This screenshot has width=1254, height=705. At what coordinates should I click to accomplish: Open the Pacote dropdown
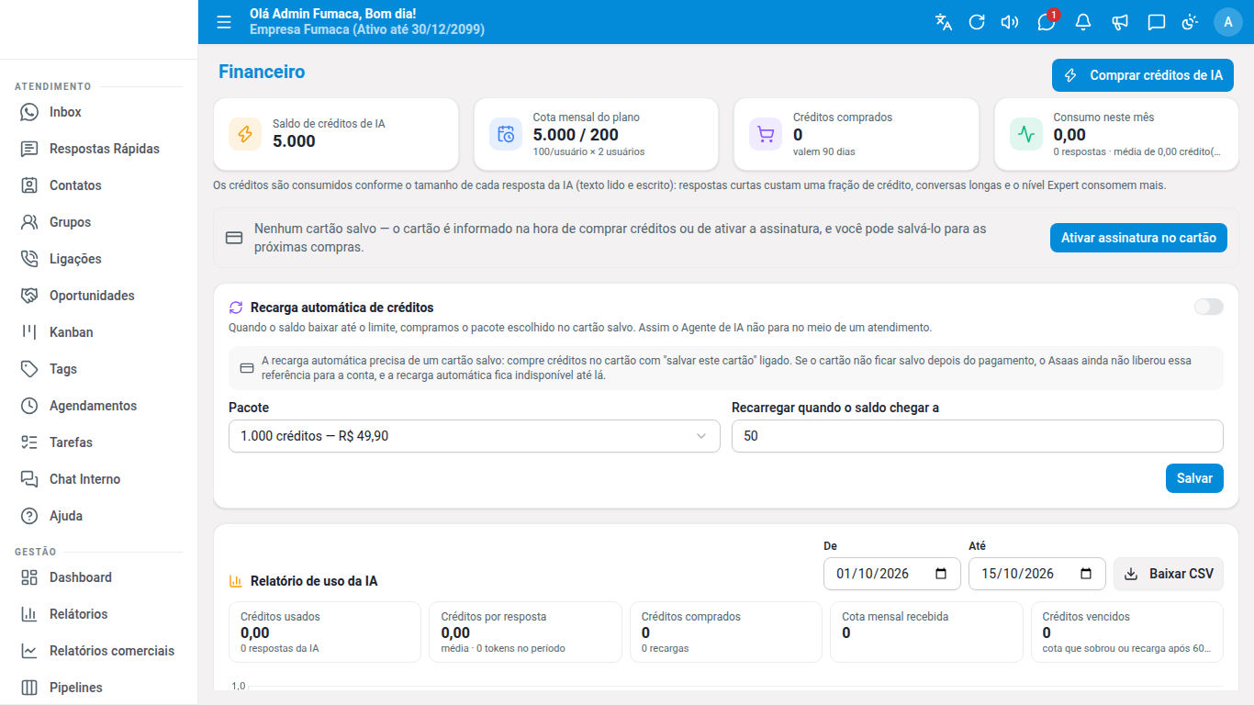(474, 436)
